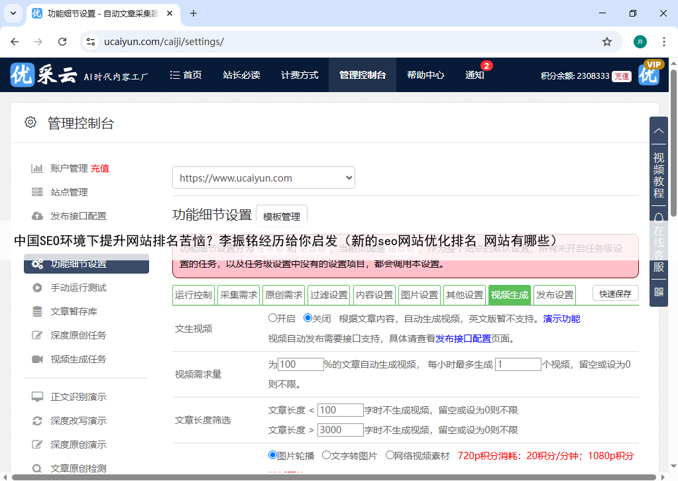The height and width of the screenshot is (481, 678).
Task: Open 计费方式 in top navigation
Action: click(x=300, y=75)
